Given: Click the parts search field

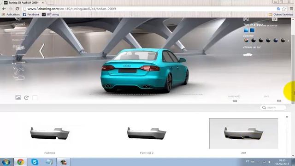Looking at the screenshot, I should (x=273, y=107).
